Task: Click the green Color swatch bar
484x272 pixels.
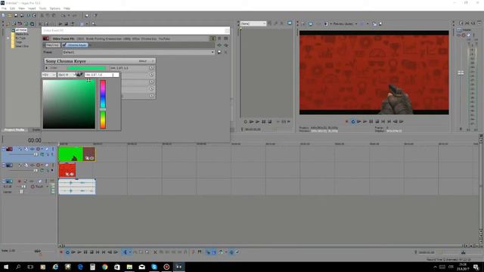Action: click(x=86, y=68)
